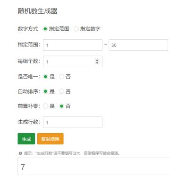The height and width of the screenshot is (178, 170).
Task: Click the 生成行数 input field
Action: (x=73, y=122)
